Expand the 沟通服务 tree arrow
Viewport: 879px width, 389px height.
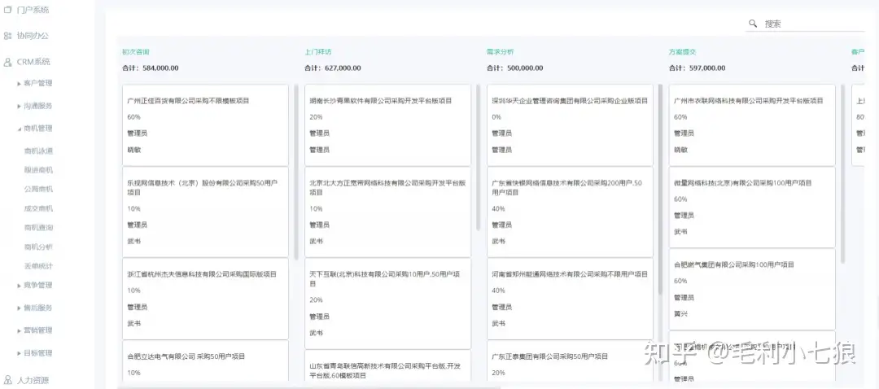pyautogui.click(x=20, y=106)
